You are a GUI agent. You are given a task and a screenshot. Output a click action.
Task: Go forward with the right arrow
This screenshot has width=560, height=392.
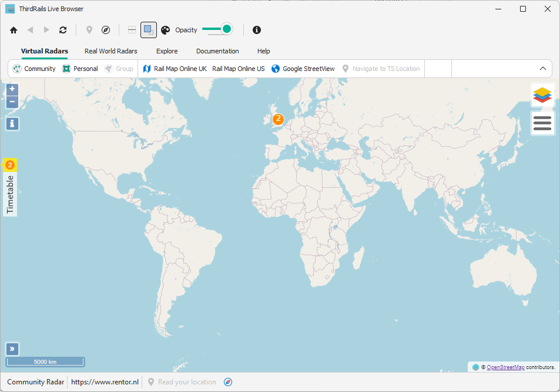46,30
